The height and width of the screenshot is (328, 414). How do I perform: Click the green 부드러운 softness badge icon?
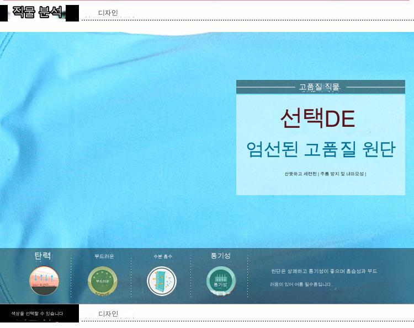click(x=103, y=281)
